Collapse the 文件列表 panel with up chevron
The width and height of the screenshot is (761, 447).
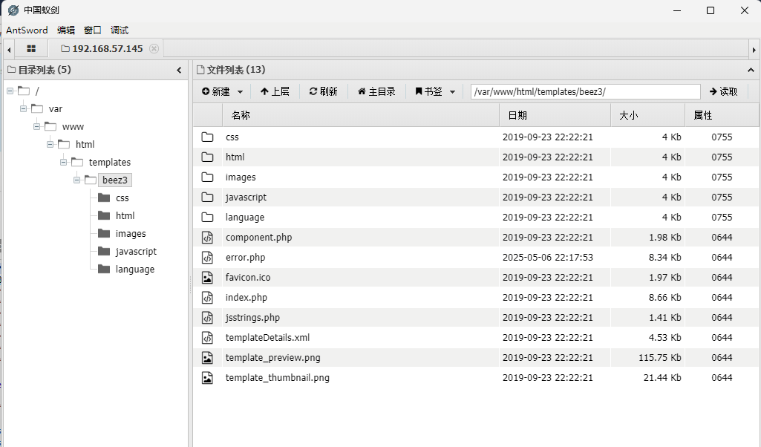(x=751, y=71)
